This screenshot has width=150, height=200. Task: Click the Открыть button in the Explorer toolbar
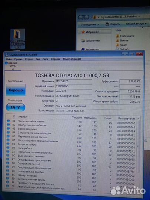click(113, 24)
